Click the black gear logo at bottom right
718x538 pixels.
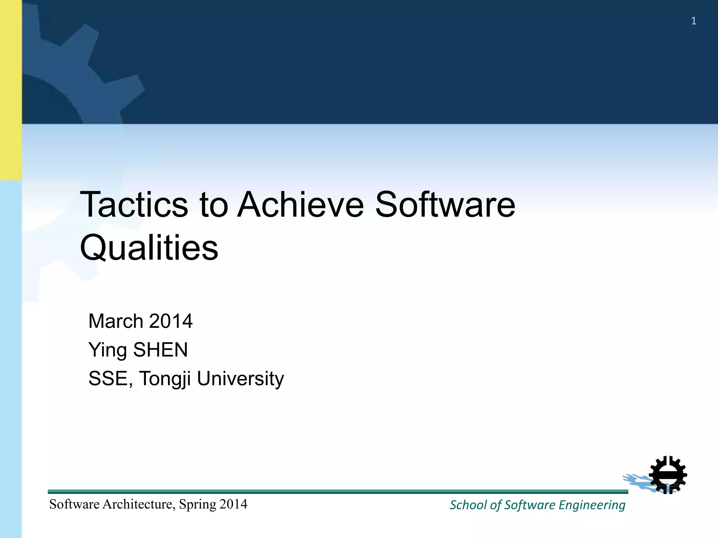point(668,475)
